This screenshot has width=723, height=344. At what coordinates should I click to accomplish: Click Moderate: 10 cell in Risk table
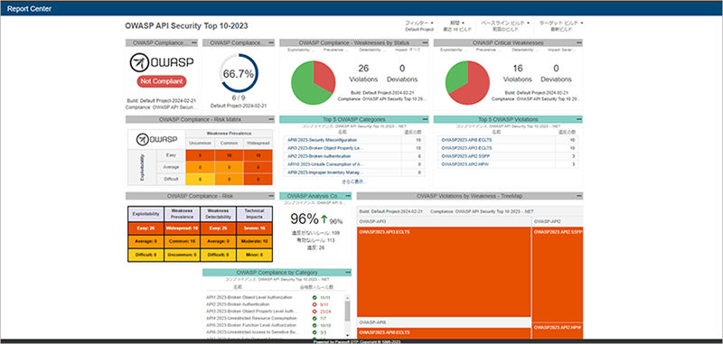coord(254,241)
